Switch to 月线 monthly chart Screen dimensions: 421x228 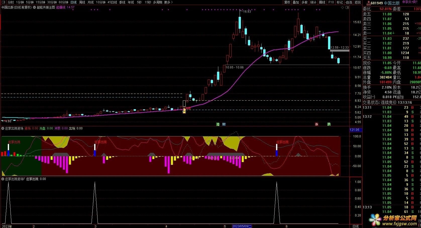coord(91,2)
